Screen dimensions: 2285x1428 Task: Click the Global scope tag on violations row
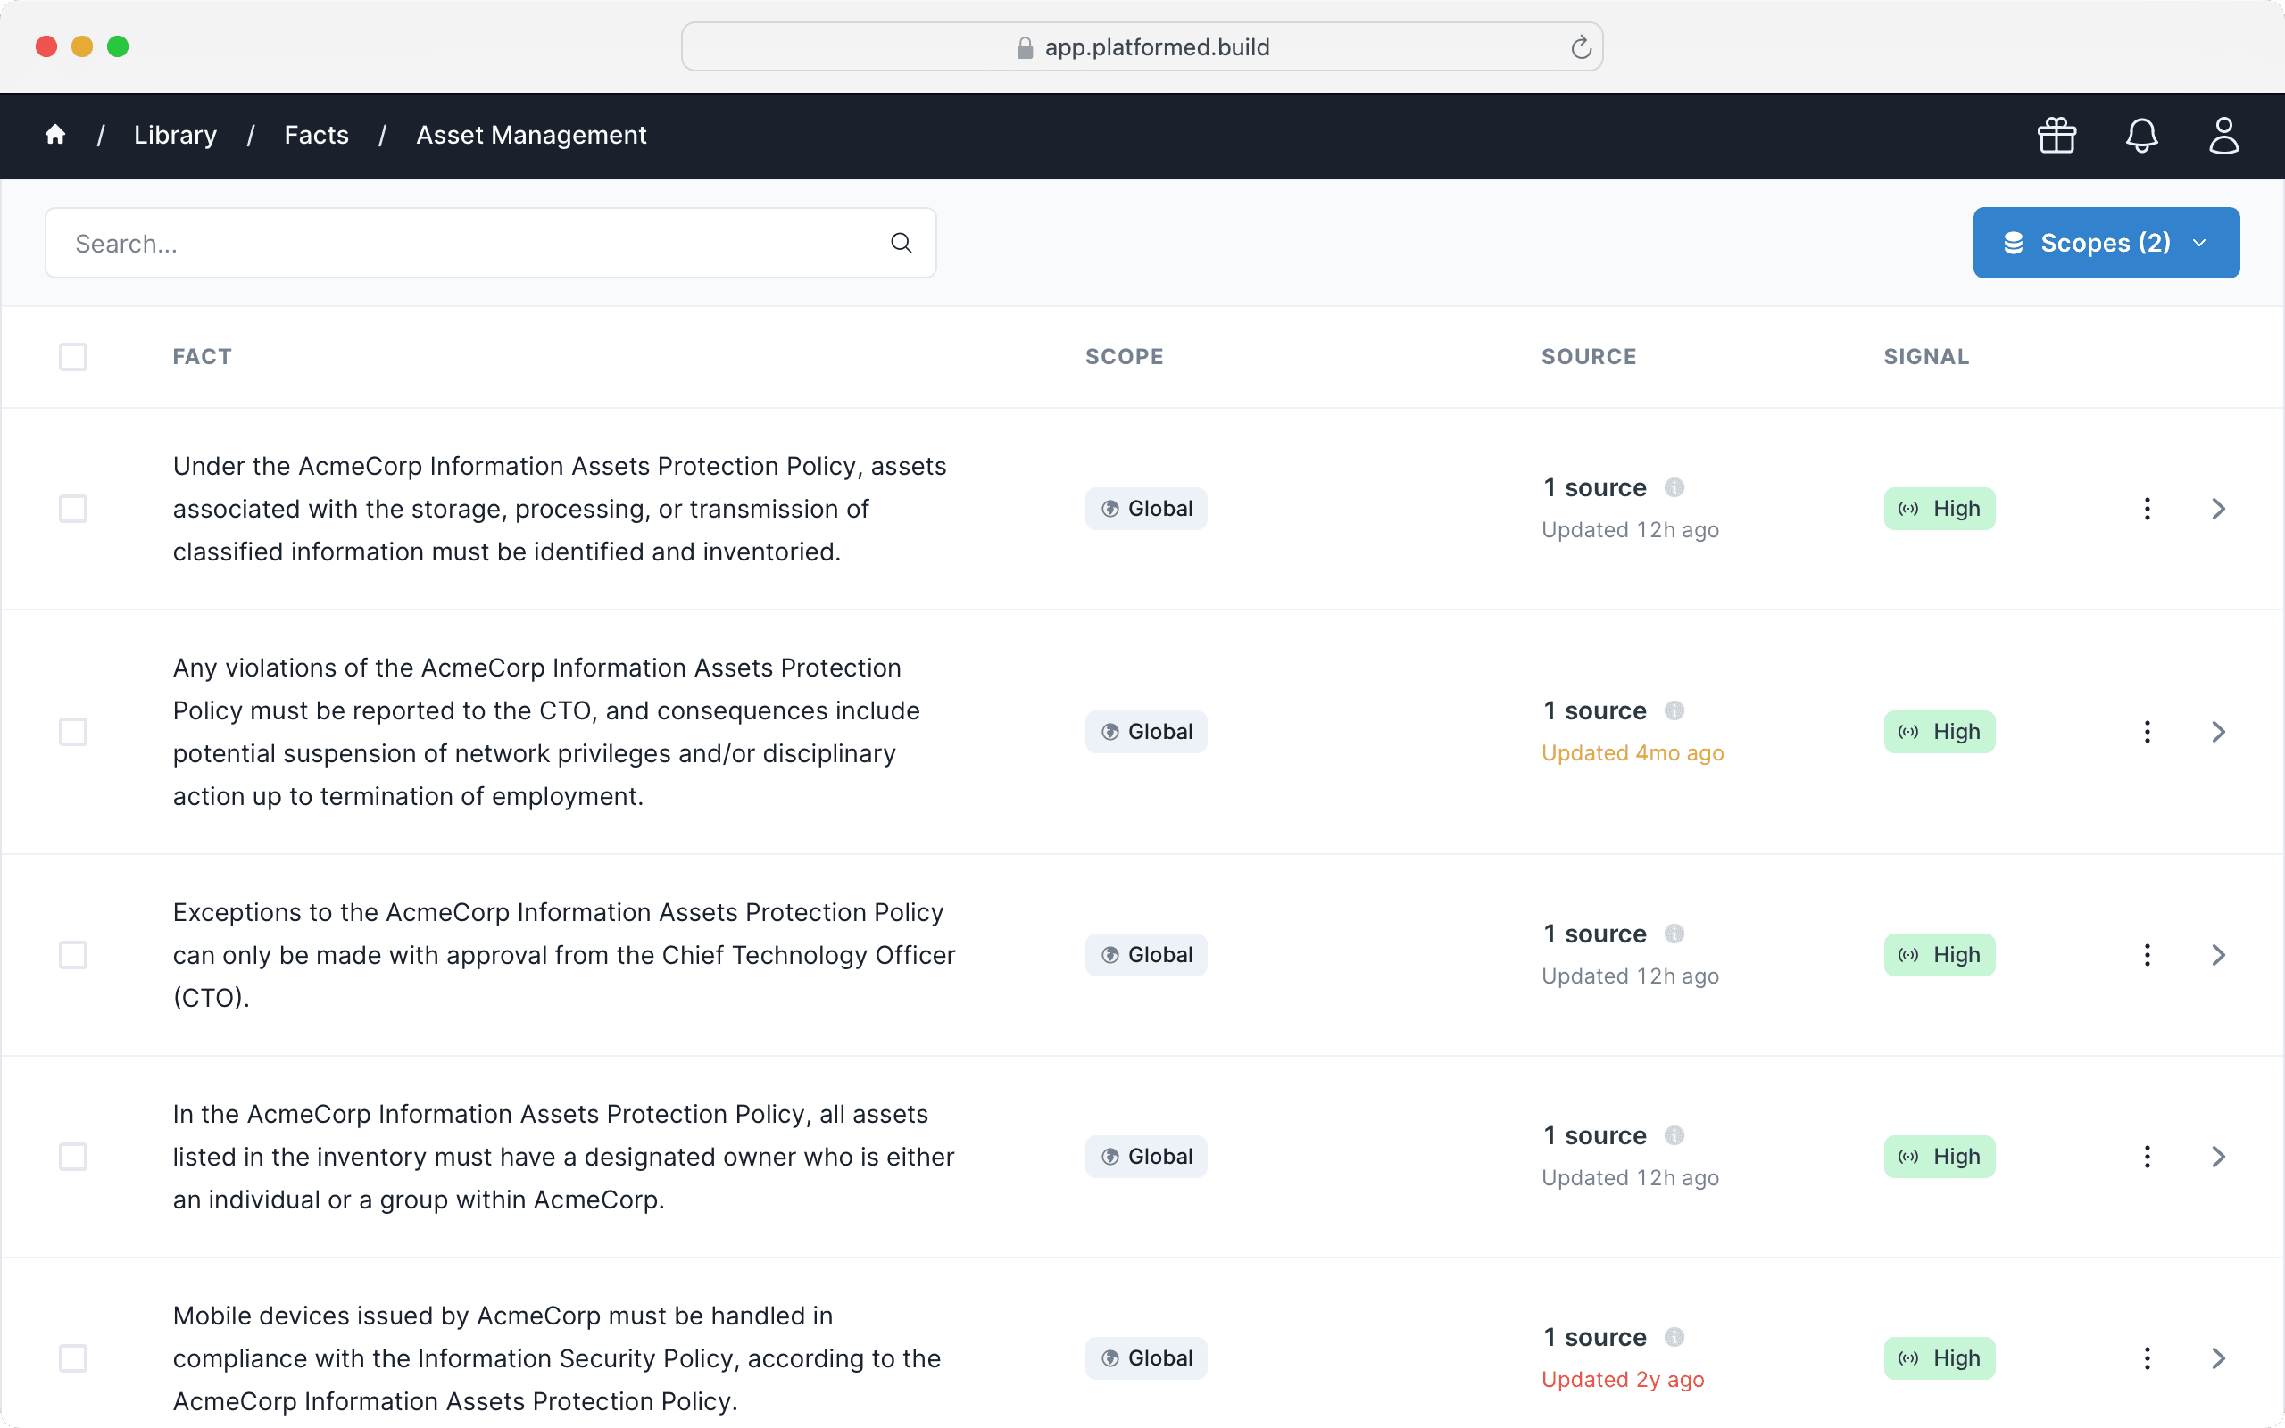pos(1145,732)
